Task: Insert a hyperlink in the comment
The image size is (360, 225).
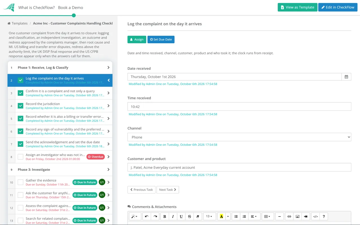Action: pos(289,216)
